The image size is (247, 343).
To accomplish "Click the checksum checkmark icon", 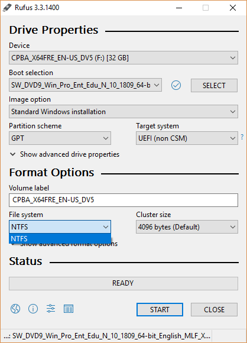I will tap(176, 85).
